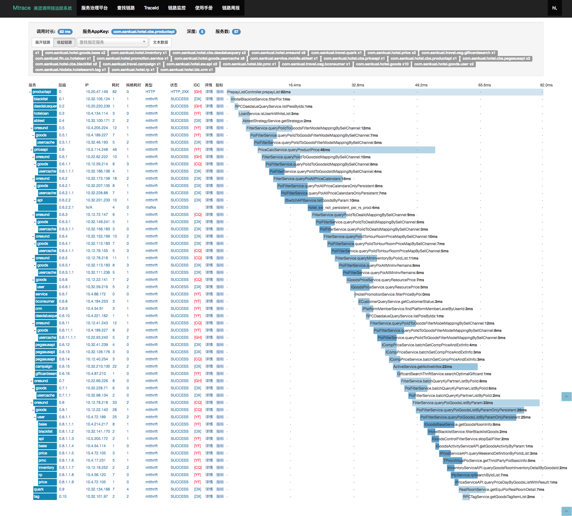
Task: Click the 文本数据 button
Action: click(160, 42)
